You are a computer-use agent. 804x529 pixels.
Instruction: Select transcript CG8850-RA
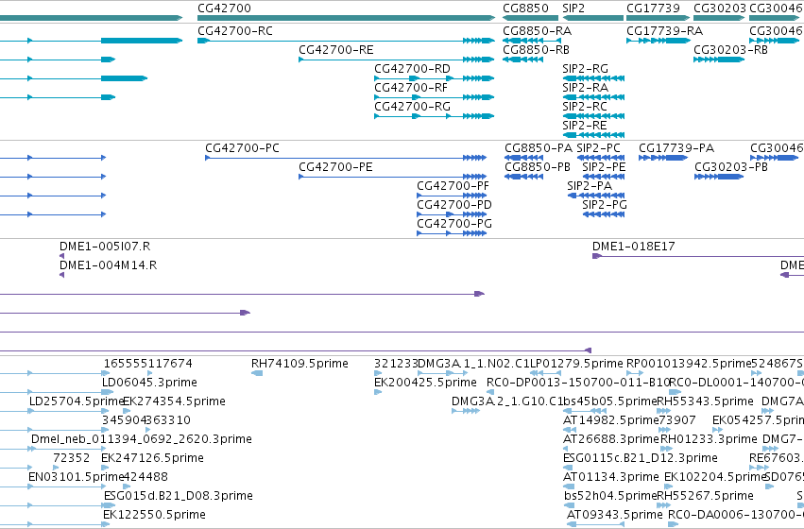tap(532, 41)
